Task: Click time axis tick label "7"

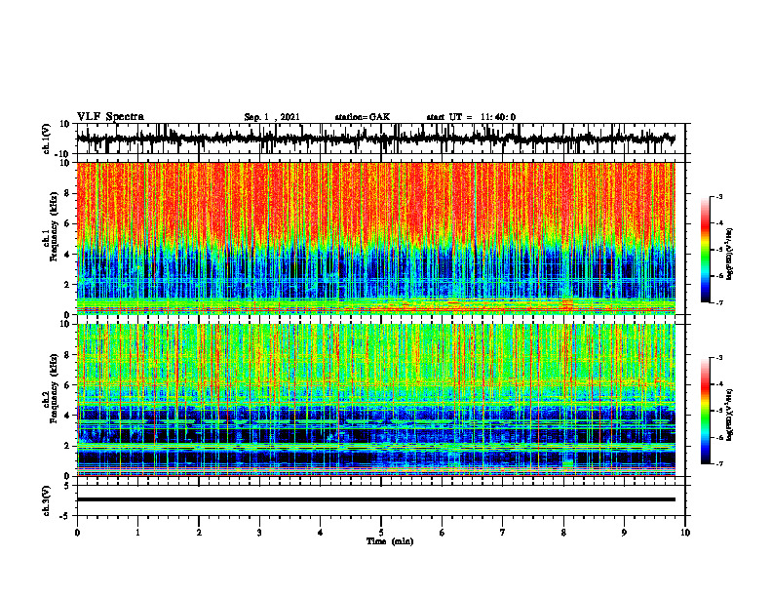Action: [503, 533]
